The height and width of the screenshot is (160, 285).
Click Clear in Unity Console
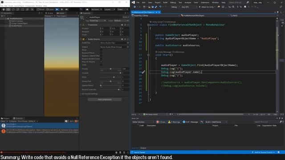tap(3, 121)
